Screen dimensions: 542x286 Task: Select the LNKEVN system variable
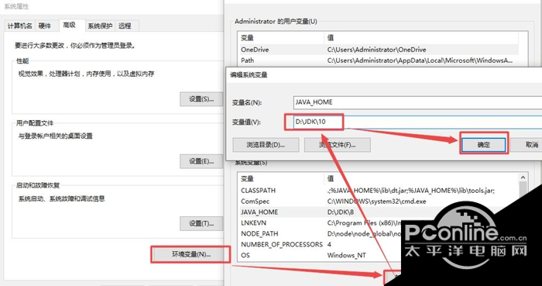coord(320,222)
